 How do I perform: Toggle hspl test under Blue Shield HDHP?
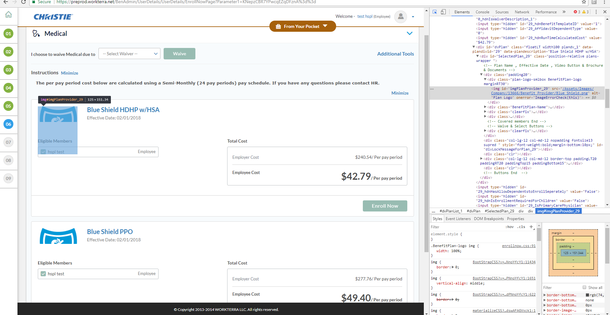[x=44, y=152]
